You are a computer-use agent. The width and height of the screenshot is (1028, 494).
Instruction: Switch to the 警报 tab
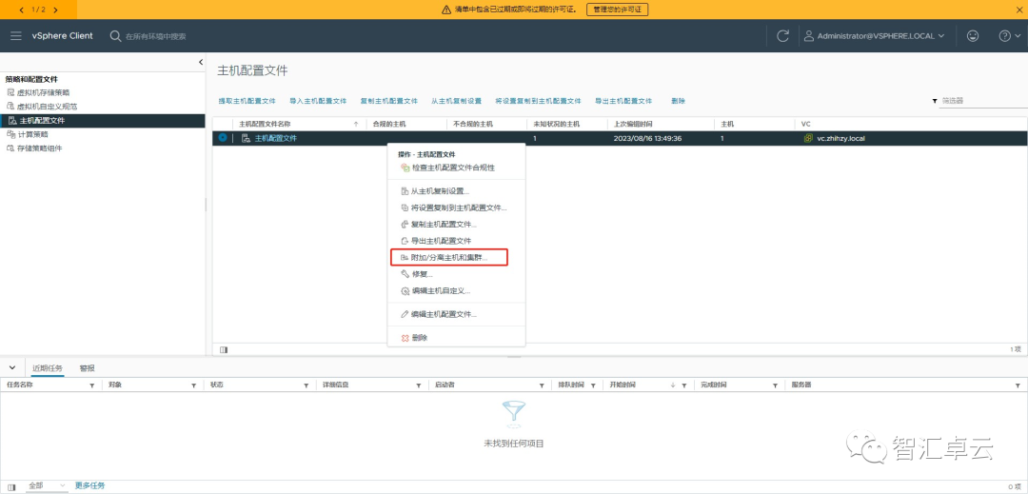(88, 368)
